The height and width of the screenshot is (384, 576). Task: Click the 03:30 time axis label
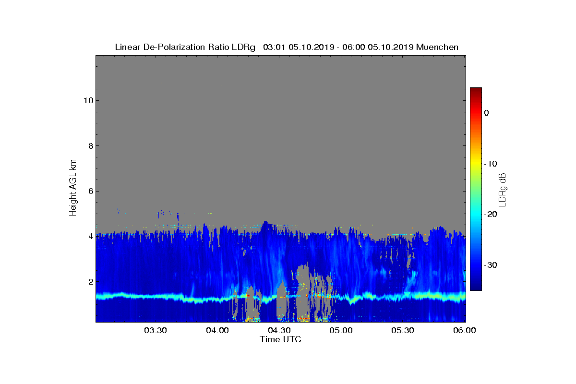coord(156,331)
